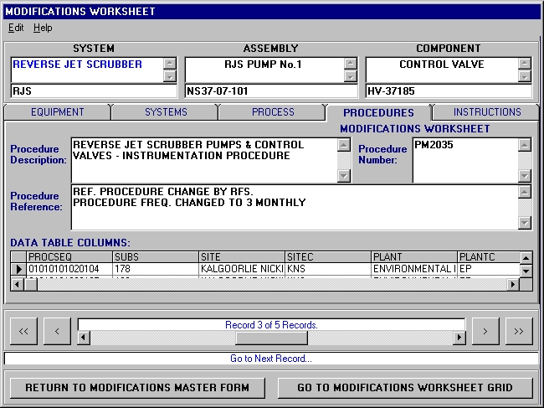Click the RJS system code field
Screen dimensions: 544x408
tap(94, 91)
